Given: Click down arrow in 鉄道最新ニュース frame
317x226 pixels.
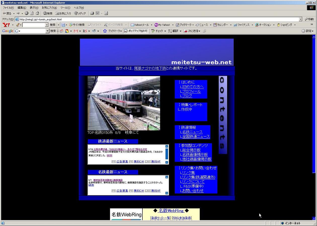Looking at the screenshot, I should 167,162.
